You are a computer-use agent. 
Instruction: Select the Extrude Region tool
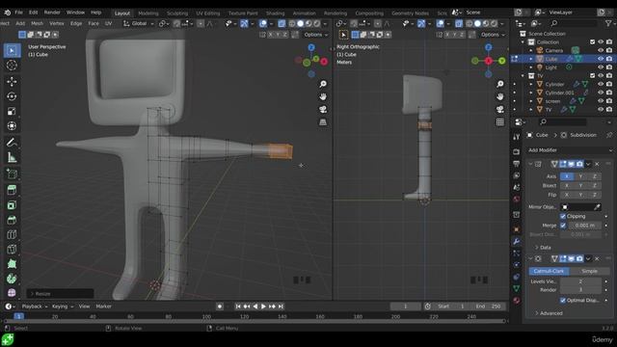[12, 190]
